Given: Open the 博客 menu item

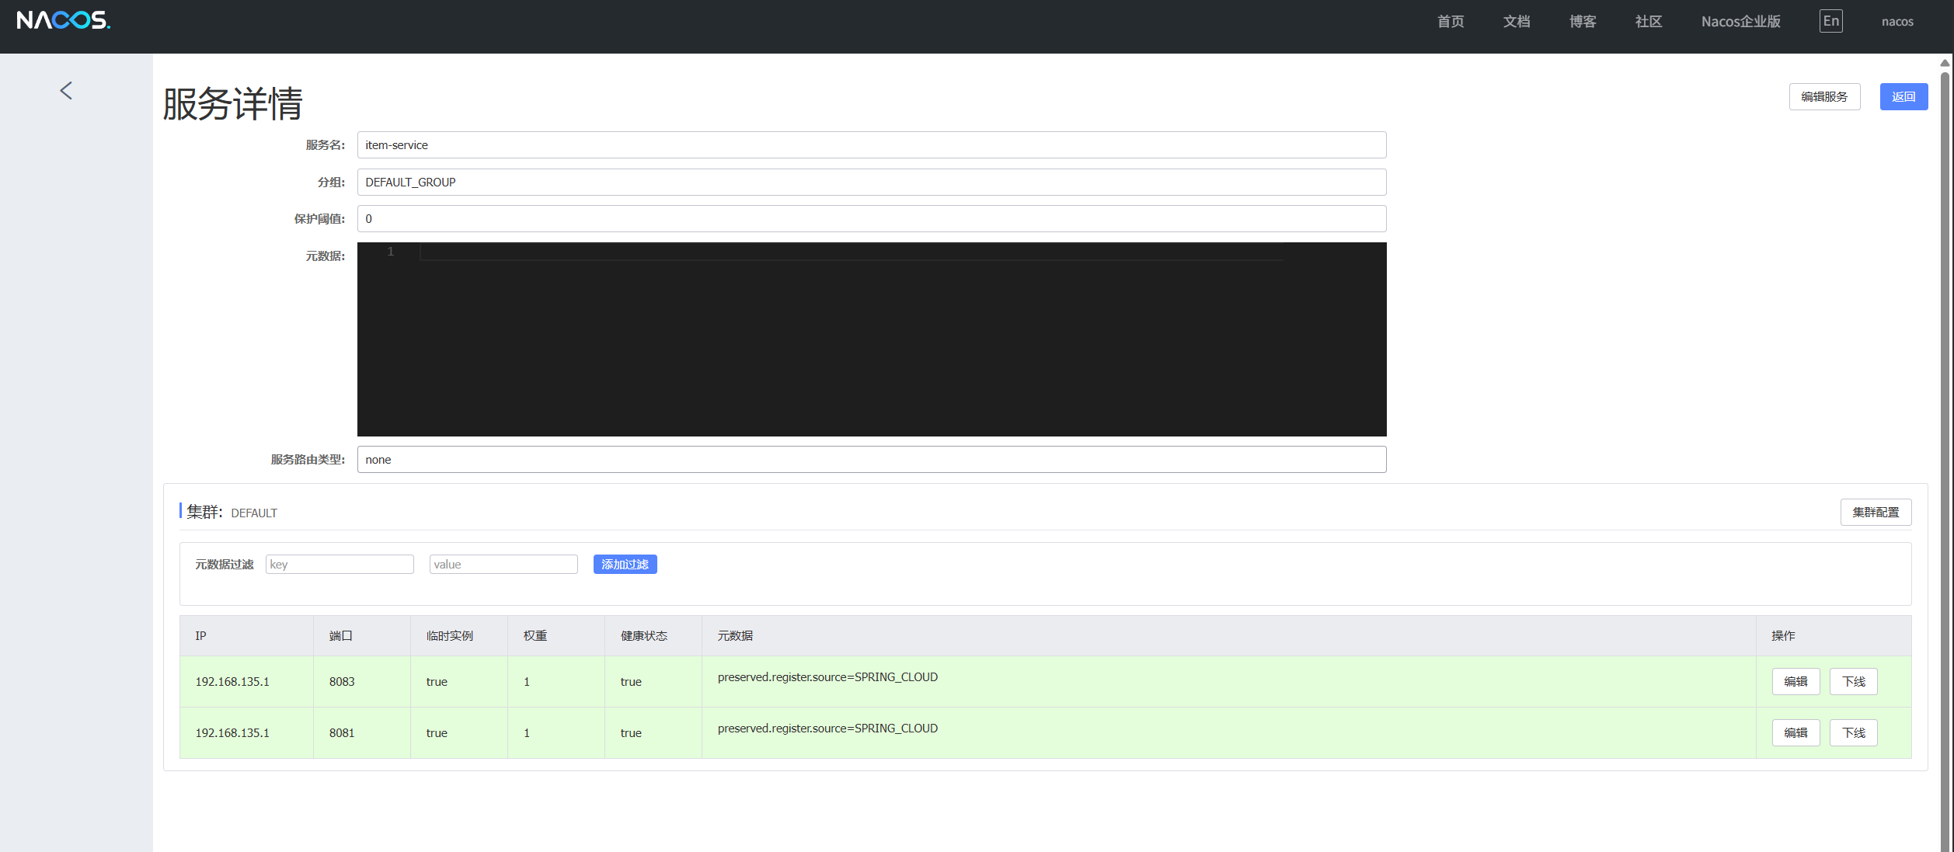Looking at the screenshot, I should 1582,21.
